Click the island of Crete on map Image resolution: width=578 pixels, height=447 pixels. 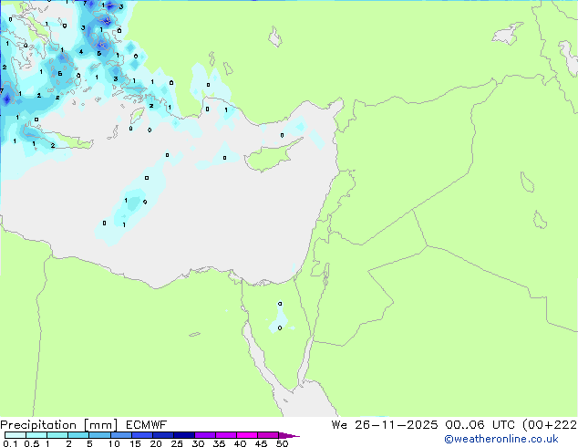click(x=59, y=138)
